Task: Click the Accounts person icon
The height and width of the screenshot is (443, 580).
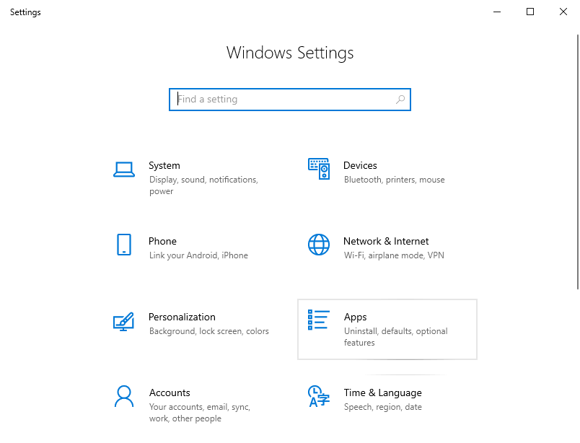Action: click(124, 396)
